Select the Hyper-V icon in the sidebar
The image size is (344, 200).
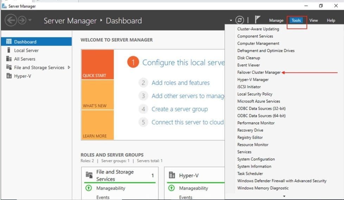9,76
